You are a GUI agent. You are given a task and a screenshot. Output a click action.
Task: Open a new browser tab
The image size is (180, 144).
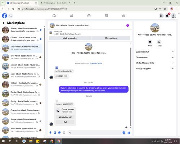75,3
